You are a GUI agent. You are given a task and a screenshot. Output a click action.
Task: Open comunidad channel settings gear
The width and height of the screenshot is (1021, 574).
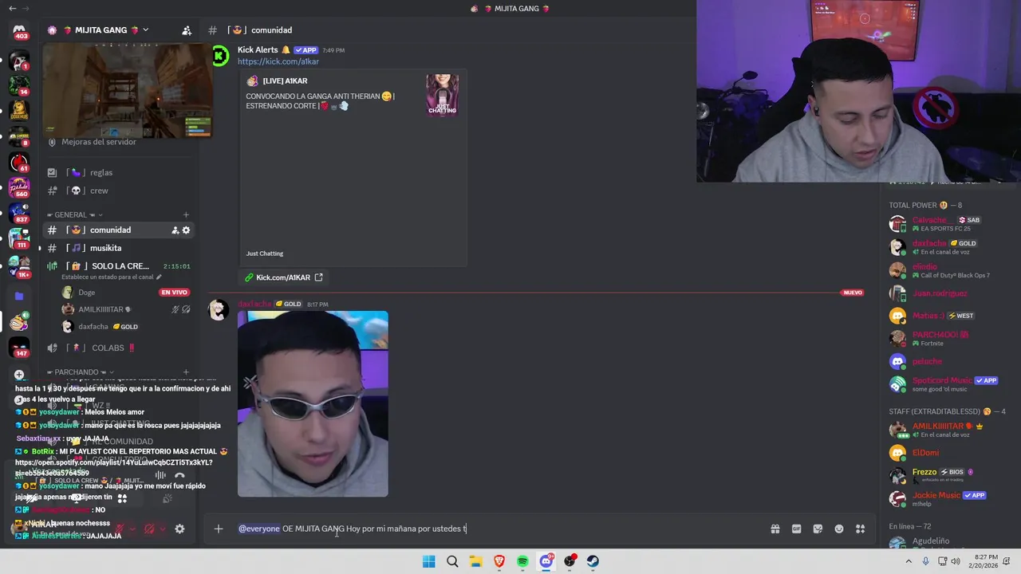[186, 230]
